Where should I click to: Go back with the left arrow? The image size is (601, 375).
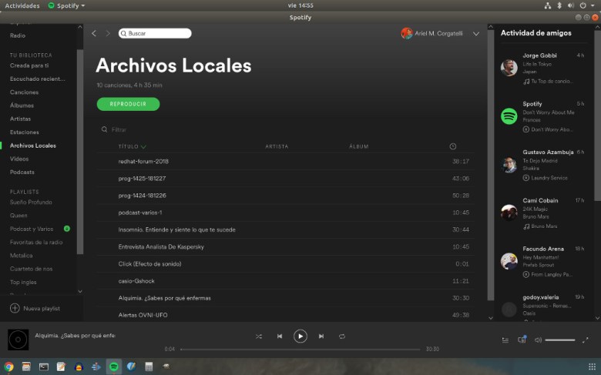click(x=94, y=34)
